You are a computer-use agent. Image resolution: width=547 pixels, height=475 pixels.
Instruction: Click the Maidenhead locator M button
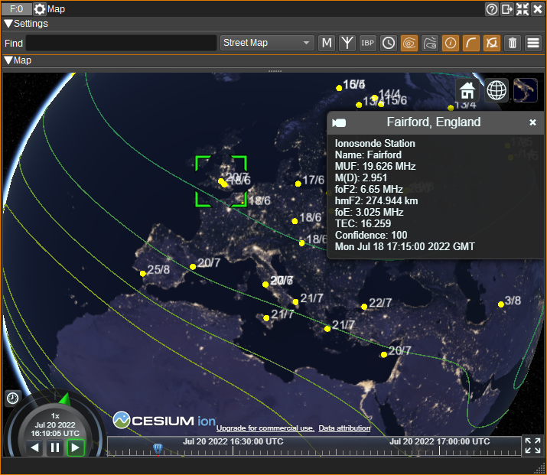pyautogui.click(x=327, y=43)
